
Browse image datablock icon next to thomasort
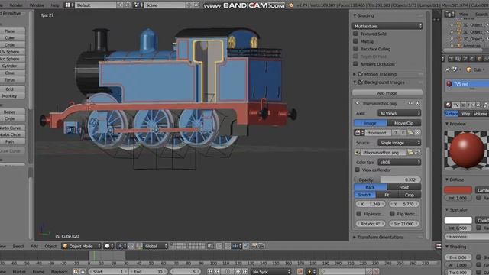[359, 133]
